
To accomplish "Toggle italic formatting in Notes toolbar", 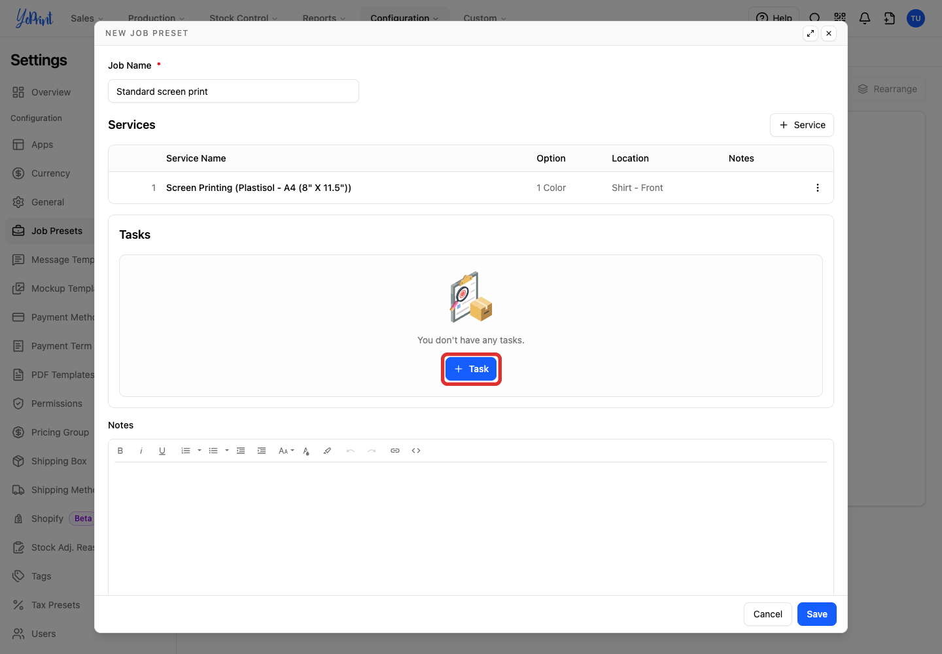I will click(141, 451).
